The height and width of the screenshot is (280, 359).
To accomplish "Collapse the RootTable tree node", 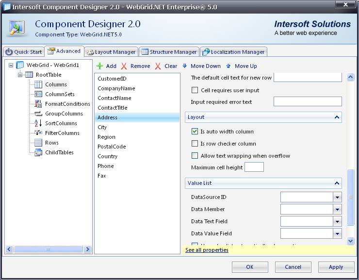I will tap(20, 75).
